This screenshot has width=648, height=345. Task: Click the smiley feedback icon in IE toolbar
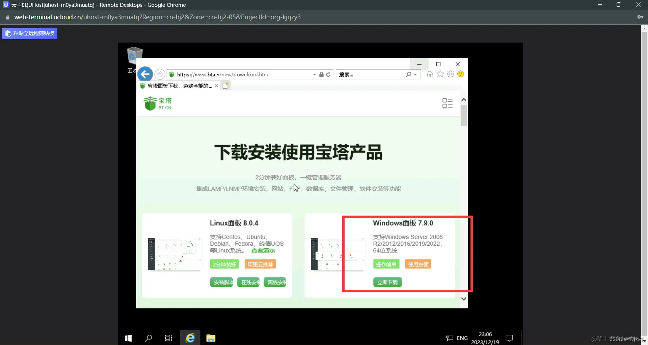point(461,74)
